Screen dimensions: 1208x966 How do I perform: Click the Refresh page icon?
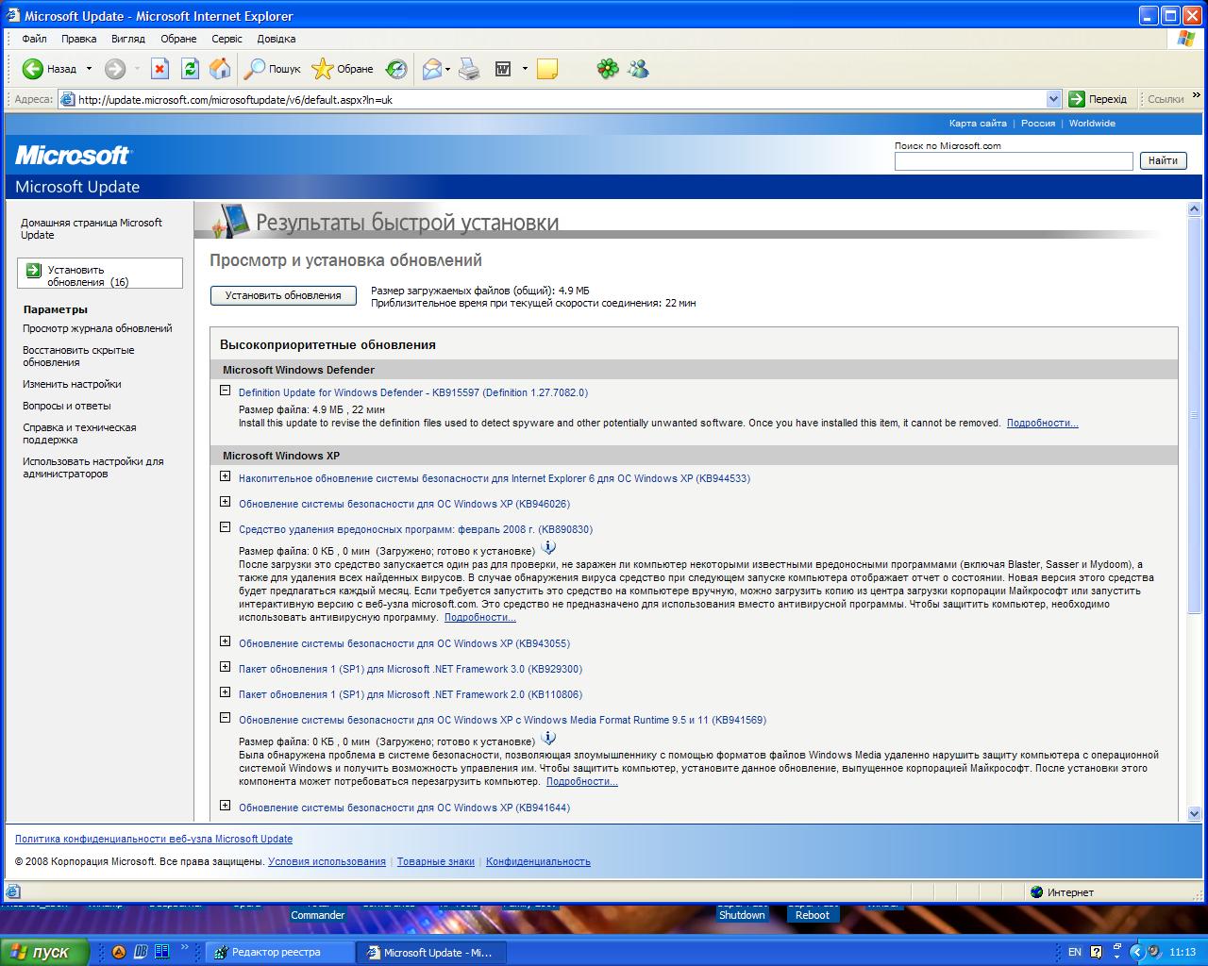pos(190,69)
